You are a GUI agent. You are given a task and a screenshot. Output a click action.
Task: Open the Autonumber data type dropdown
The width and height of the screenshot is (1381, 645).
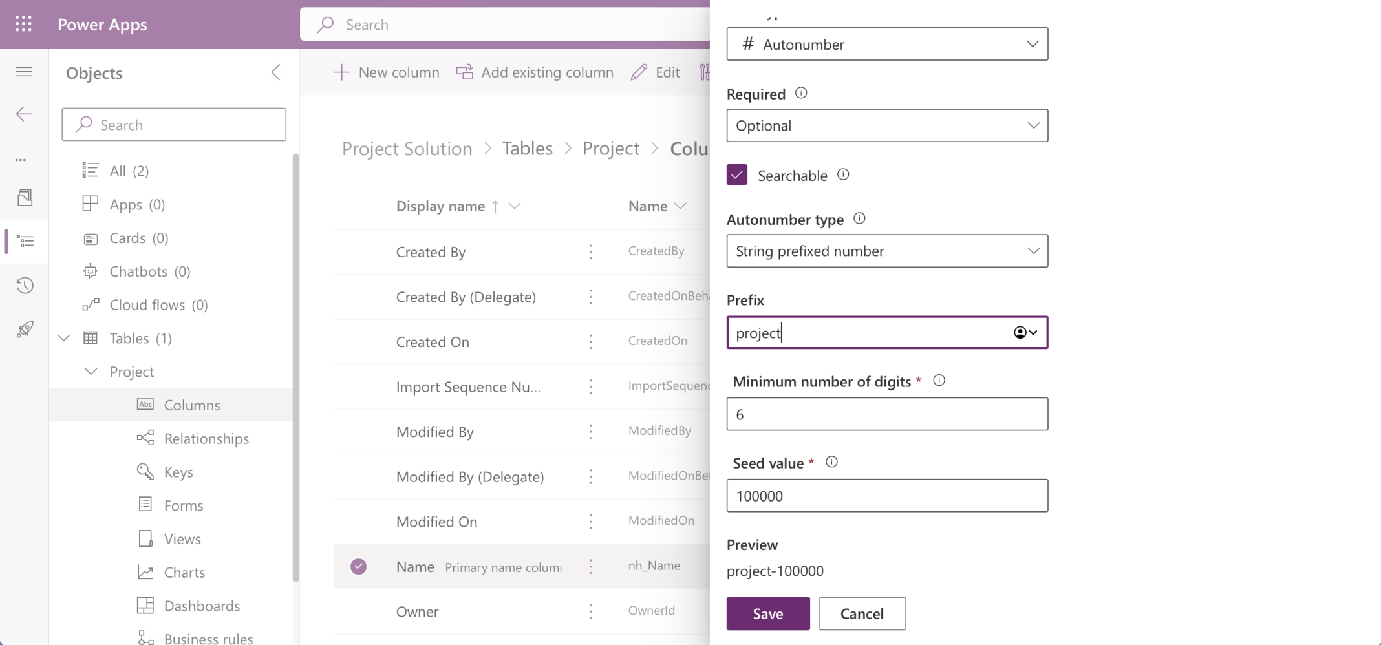[x=887, y=44]
